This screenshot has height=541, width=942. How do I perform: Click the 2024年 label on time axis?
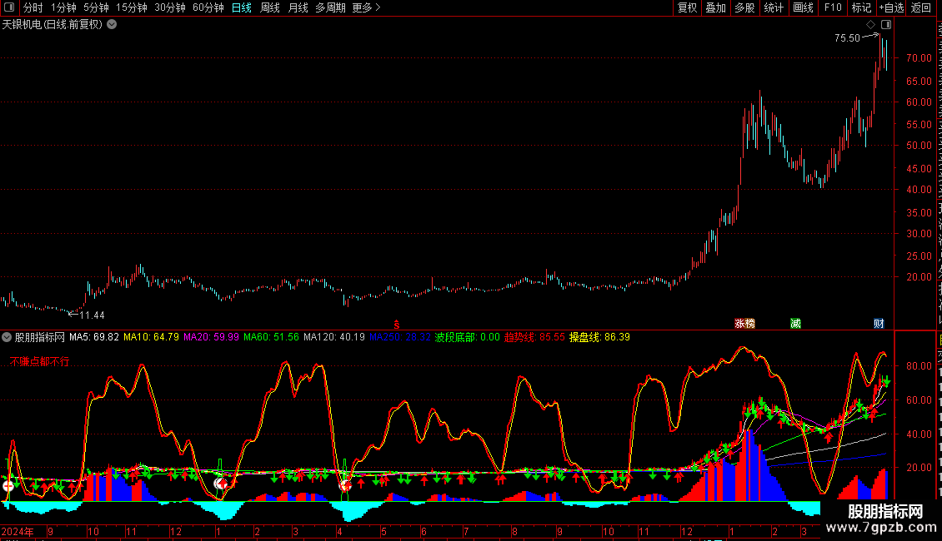pos(18,531)
